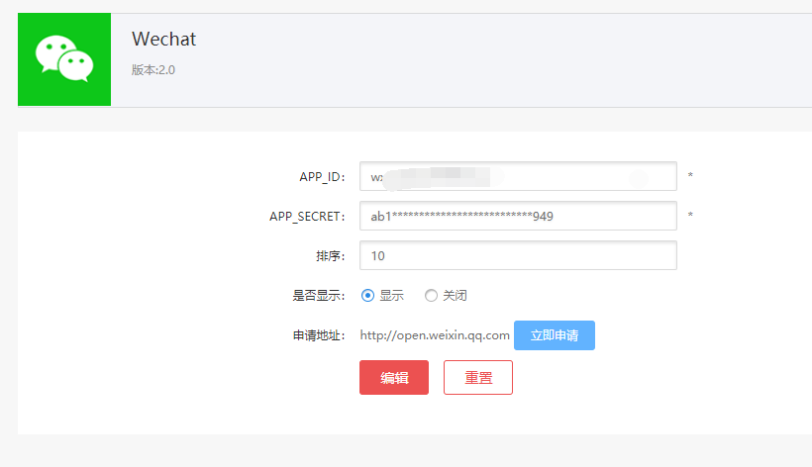
Task: Click the 是否显示: field label
Action: [x=319, y=295]
